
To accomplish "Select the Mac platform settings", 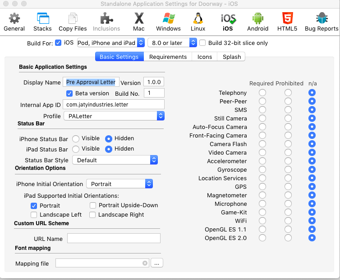I will pos(139,22).
